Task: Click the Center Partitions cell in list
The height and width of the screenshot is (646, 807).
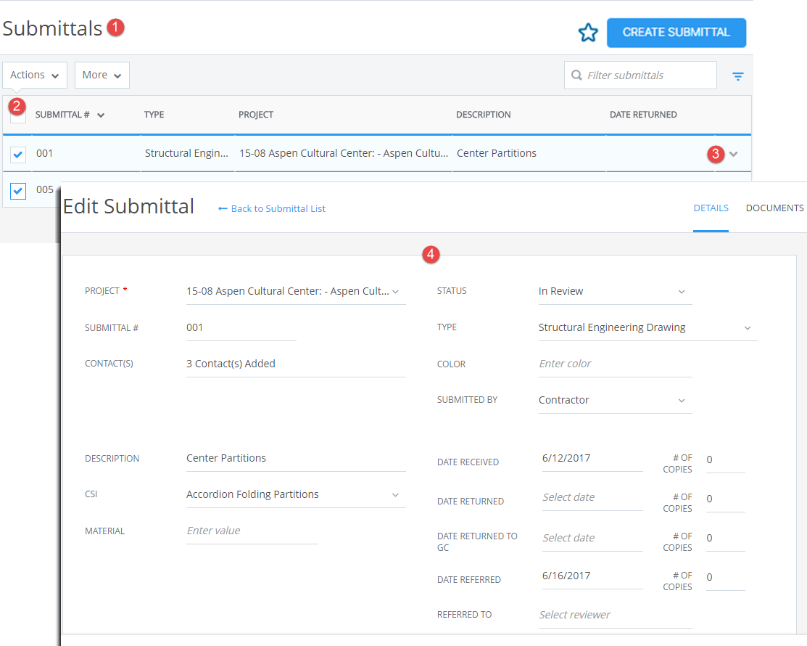Action: [x=496, y=153]
